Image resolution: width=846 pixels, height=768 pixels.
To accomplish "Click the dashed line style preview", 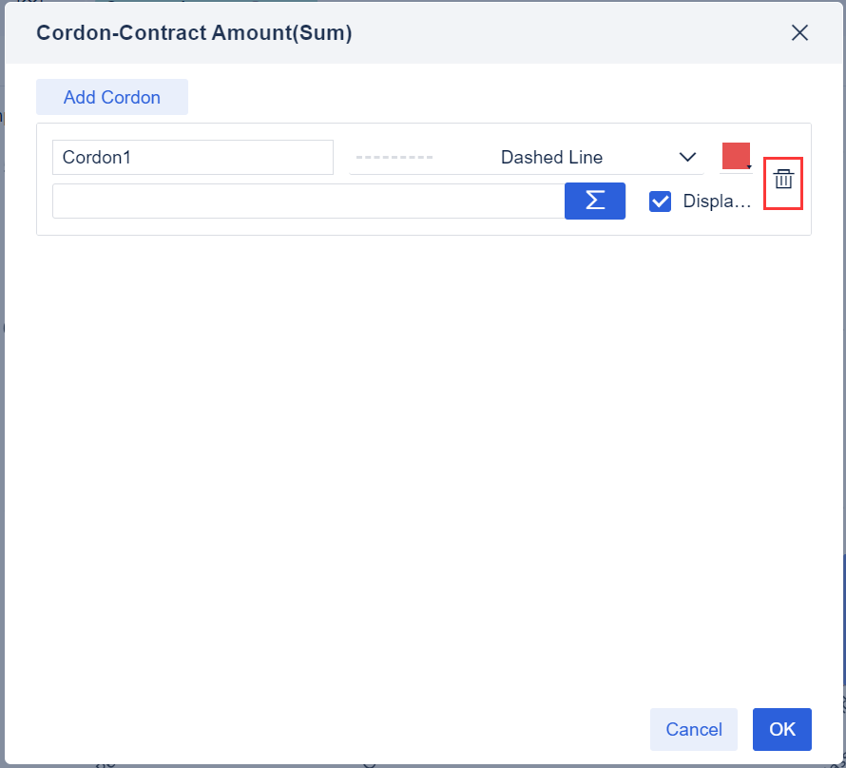I will 394,158.
